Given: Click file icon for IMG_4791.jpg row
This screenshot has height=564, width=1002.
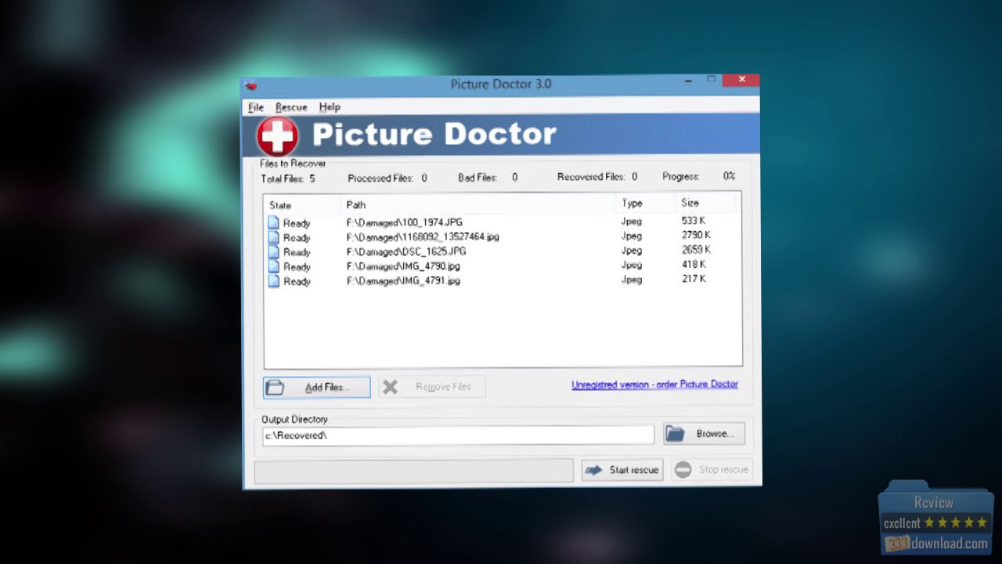Looking at the screenshot, I should click(273, 280).
